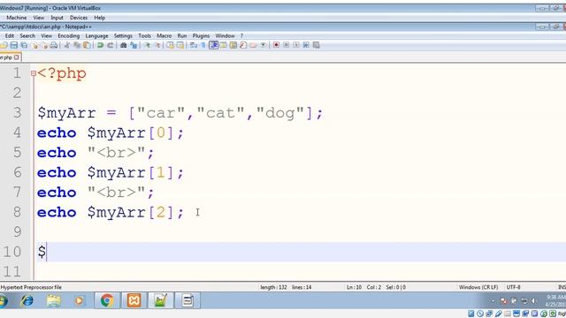The image size is (566, 318).
Task: Click the Windows (CR LF) status entry
Action: pos(478,287)
